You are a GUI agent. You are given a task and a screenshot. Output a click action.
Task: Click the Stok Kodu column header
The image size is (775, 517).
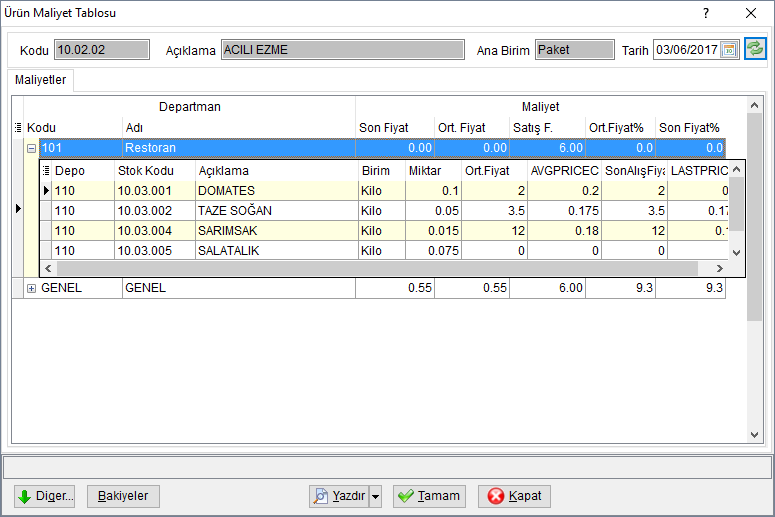154,171
